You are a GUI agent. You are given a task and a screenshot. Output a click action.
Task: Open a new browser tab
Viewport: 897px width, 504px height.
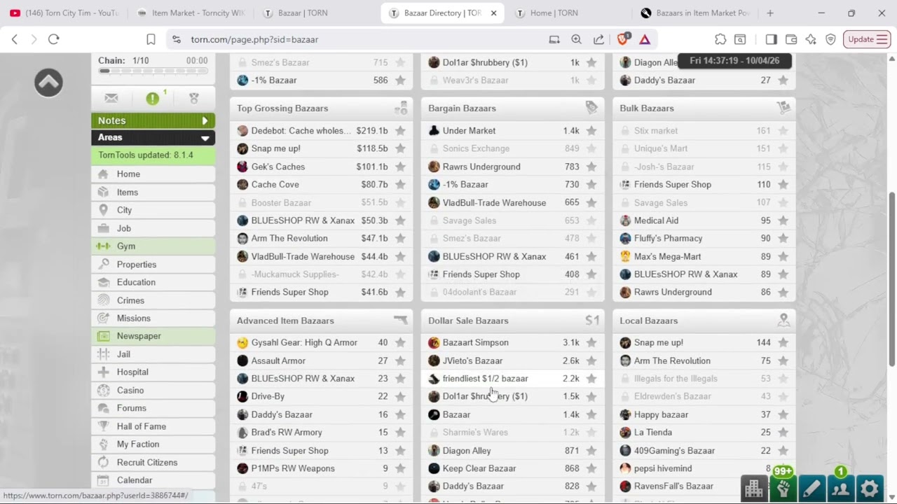click(770, 13)
